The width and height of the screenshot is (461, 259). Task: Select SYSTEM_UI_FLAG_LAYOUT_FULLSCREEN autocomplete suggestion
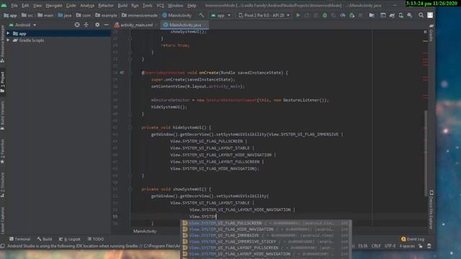tap(266, 247)
